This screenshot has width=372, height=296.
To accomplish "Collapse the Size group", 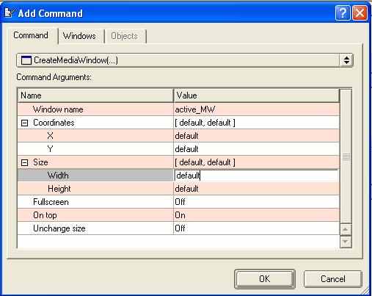I will click(x=24, y=162).
